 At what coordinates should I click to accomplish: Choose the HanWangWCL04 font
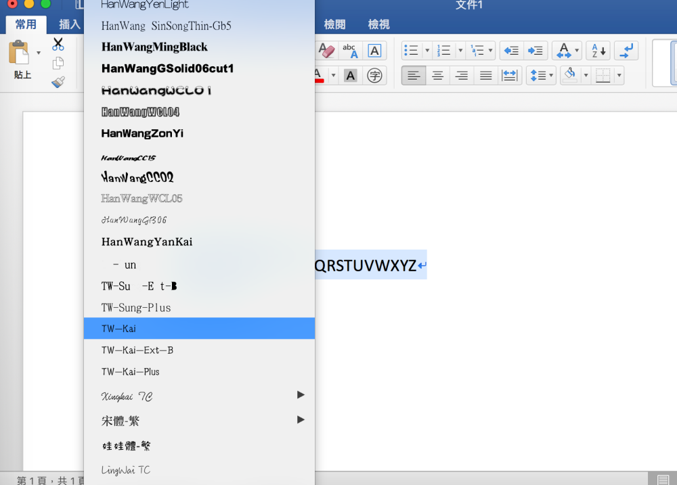coord(199,112)
